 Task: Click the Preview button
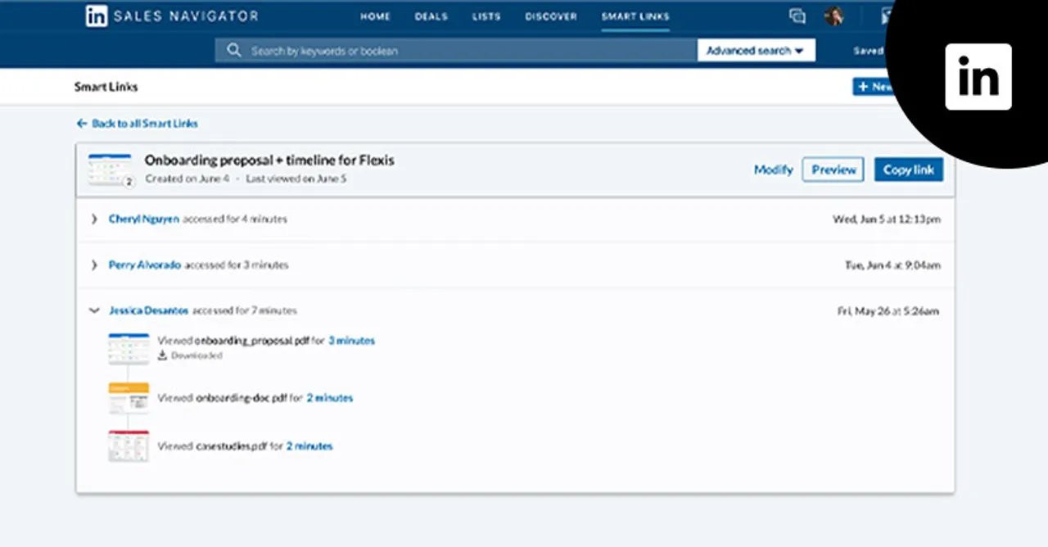(x=833, y=170)
